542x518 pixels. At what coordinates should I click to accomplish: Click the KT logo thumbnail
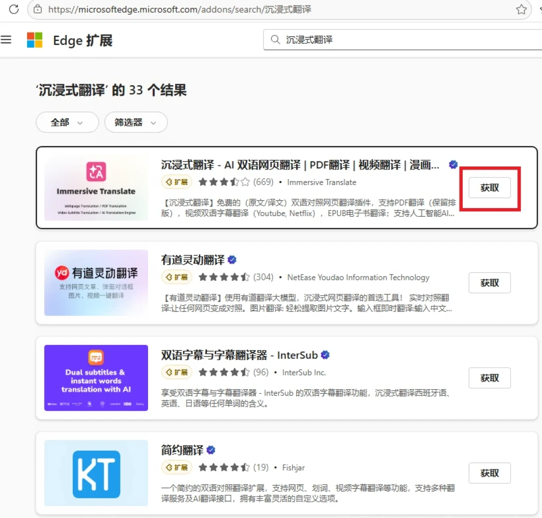point(96,473)
